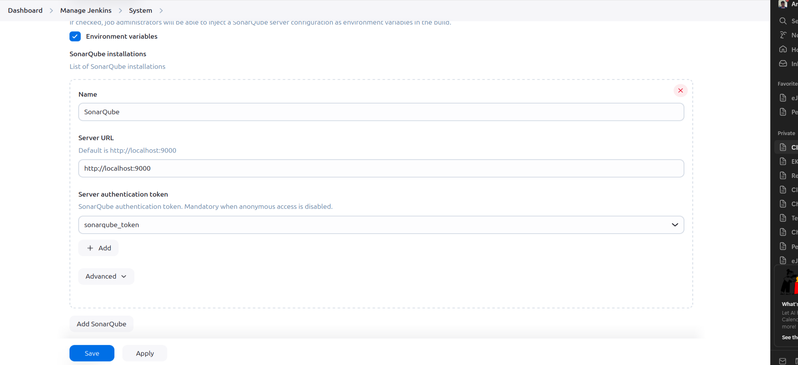798x365 pixels.
Task: Click the user avatar atop the Notion sidebar
Action: pos(783,4)
